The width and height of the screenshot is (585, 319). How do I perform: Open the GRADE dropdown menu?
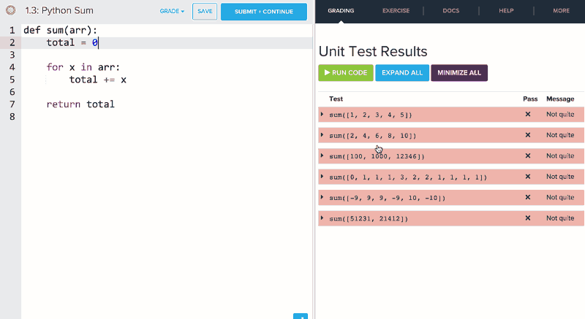[173, 12]
